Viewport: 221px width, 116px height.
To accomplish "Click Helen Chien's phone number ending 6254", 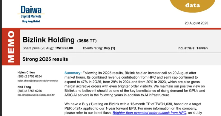I will (x=30, y=76).
